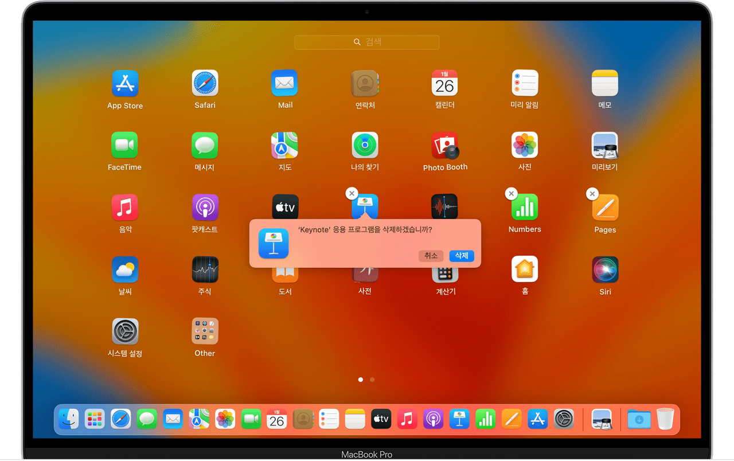Open Notes from the Dock

pyautogui.click(x=355, y=419)
